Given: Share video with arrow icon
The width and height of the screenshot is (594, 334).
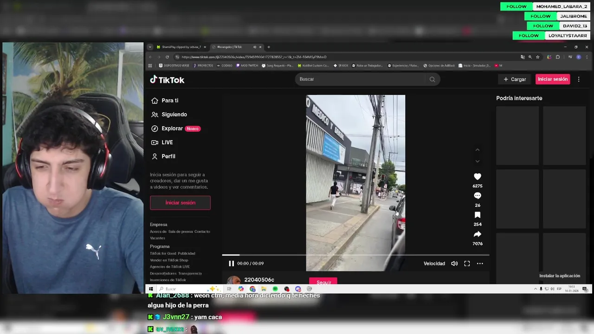Looking at the screenshot, I should pyautogui.click(x=478, y=234).
